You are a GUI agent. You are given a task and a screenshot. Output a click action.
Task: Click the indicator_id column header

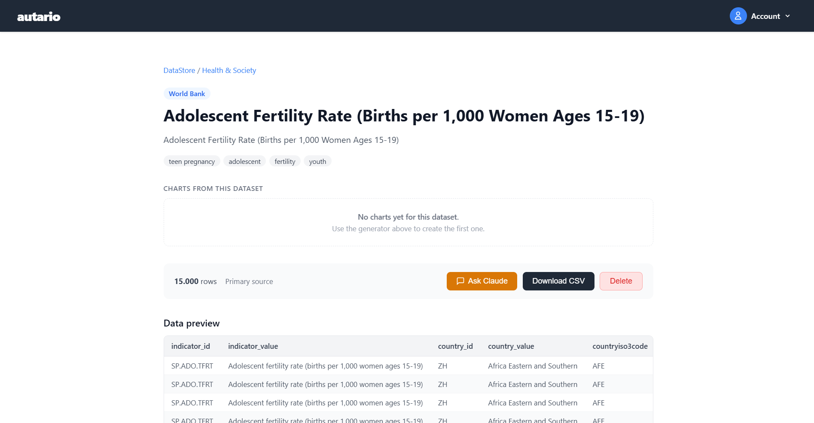tap(191, 346)
